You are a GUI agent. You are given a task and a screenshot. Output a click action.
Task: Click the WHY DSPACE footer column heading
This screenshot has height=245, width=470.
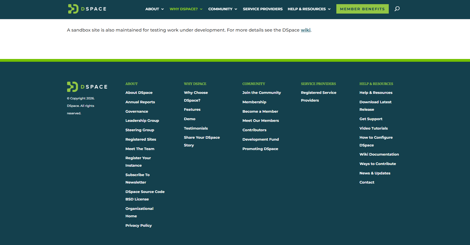point(195,84)
